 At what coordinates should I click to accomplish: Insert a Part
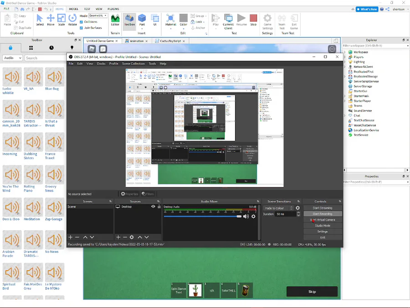point(142,20)
